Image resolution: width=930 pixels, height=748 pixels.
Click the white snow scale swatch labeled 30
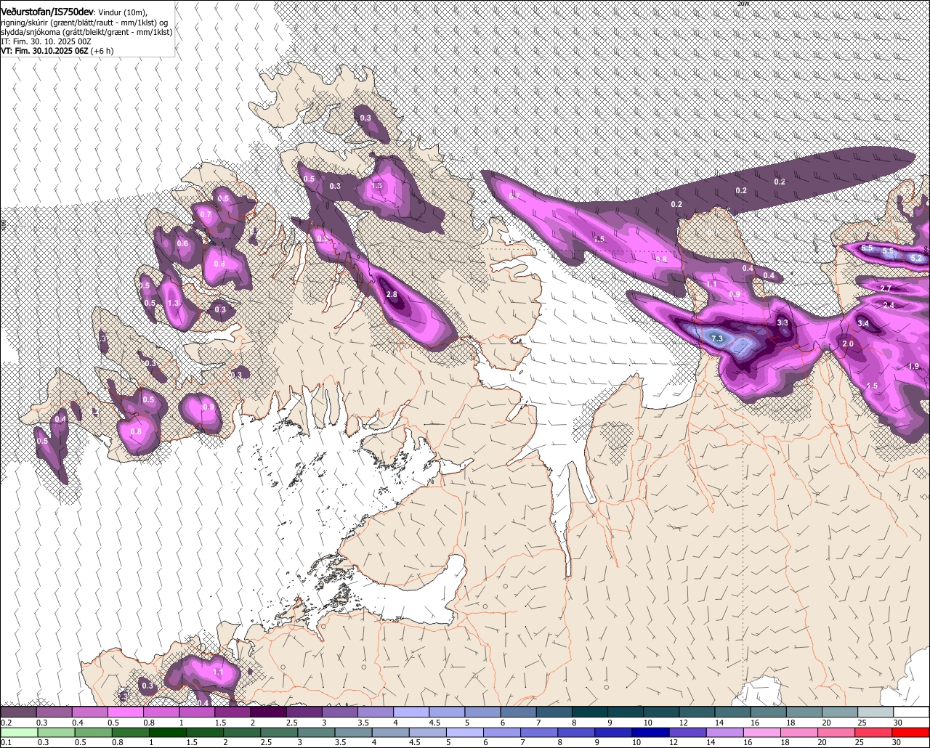click(x=912, y=712)
